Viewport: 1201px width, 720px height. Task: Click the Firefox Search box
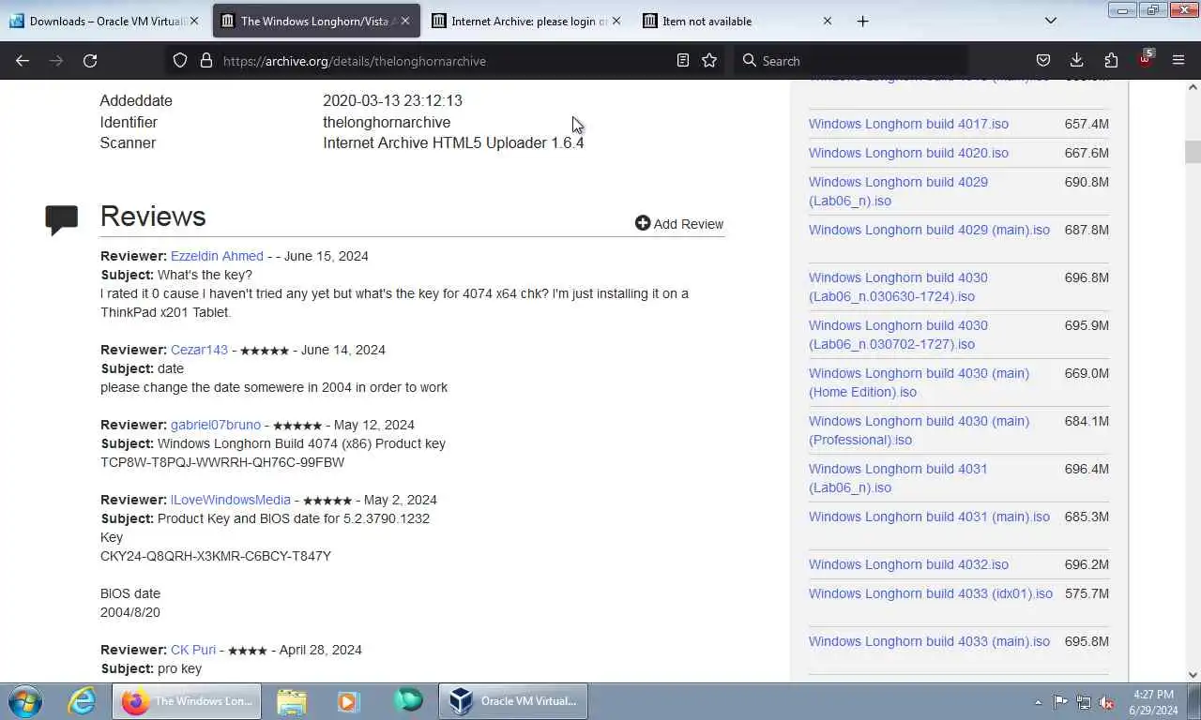point(850,60)
